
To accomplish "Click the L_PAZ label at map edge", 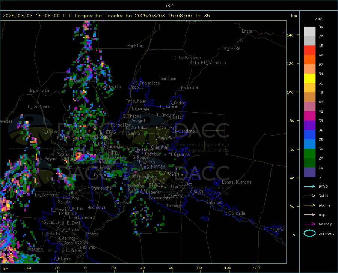I will point(278,230).
